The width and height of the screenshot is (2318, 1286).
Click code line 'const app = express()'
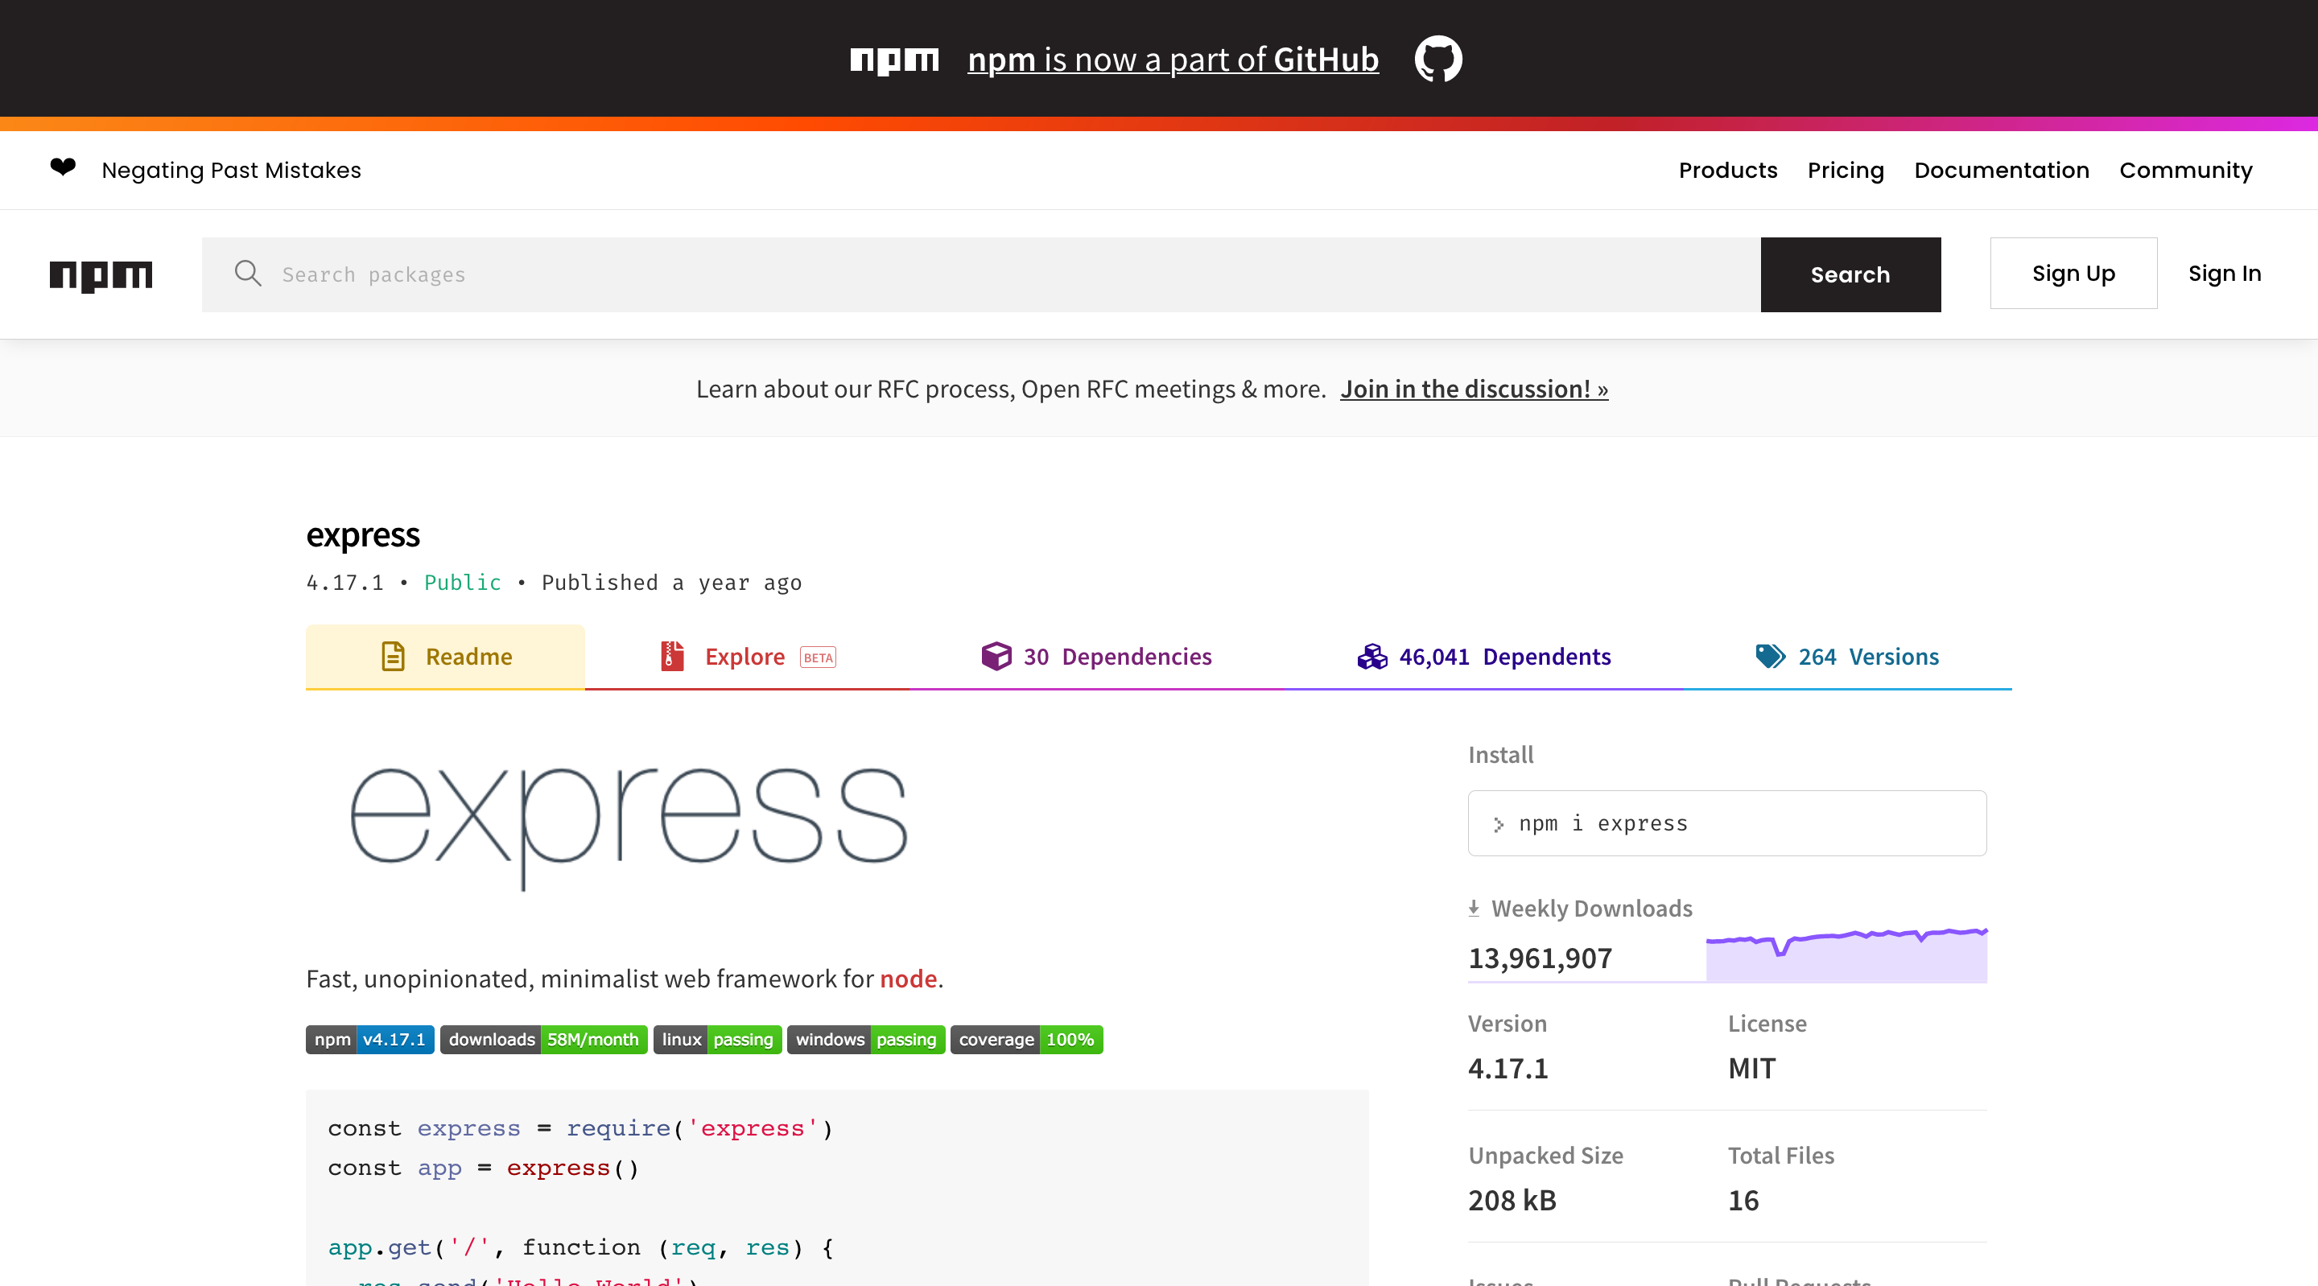click(483, 1169)
